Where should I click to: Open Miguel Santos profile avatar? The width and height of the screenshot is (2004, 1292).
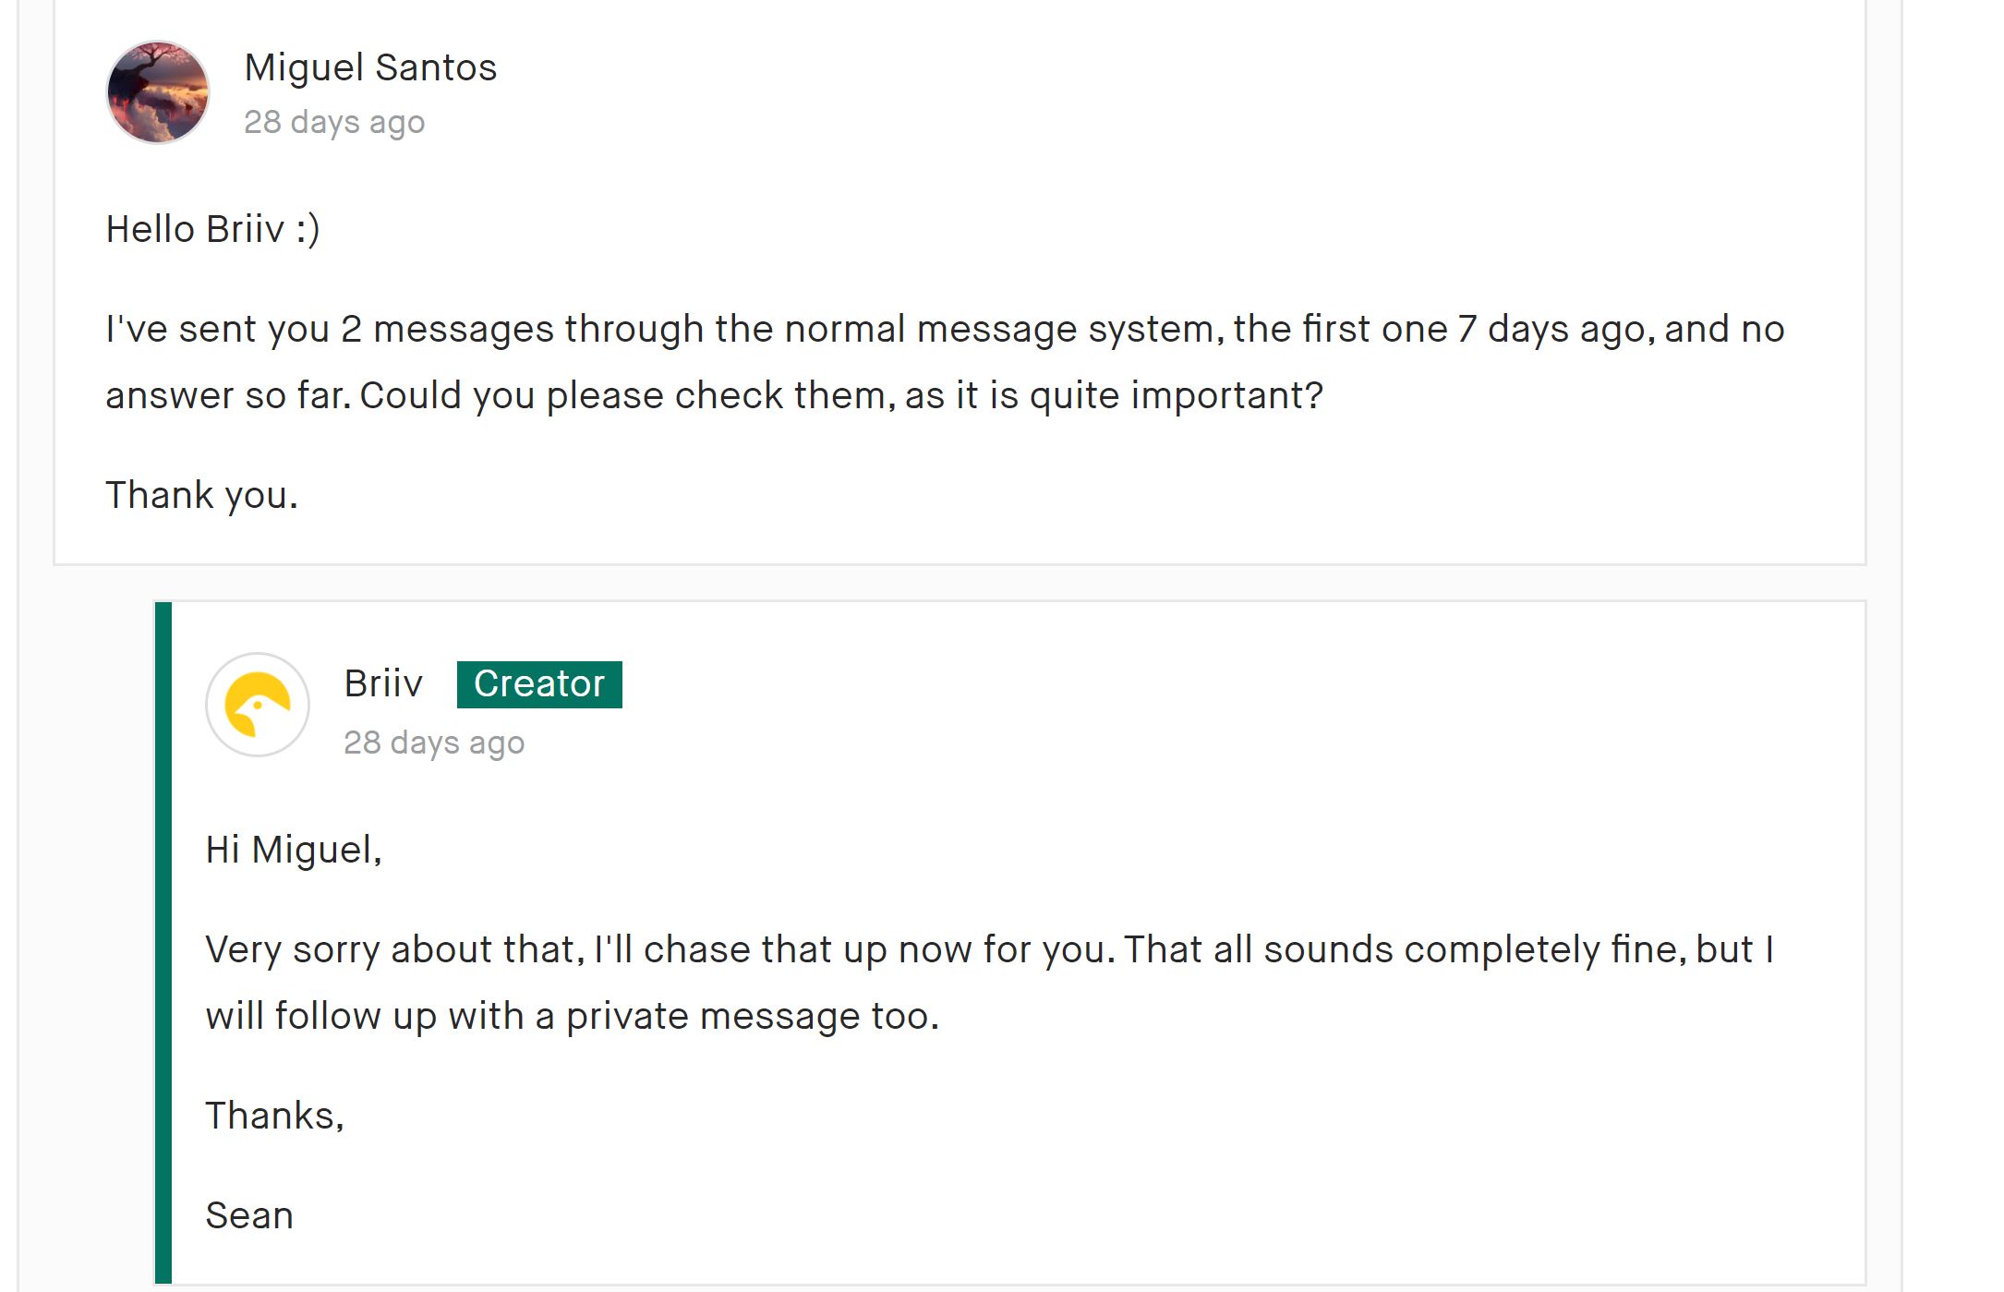pos(158,92)
